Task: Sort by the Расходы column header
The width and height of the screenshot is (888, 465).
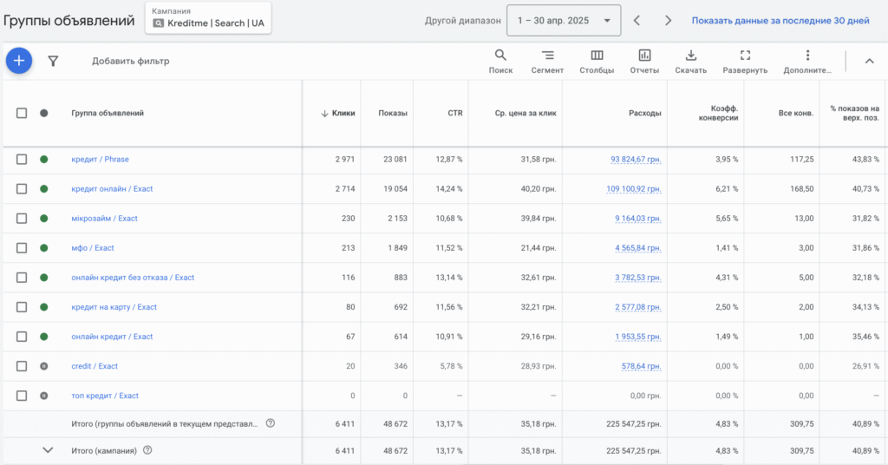Action: (x=645, y=113)
